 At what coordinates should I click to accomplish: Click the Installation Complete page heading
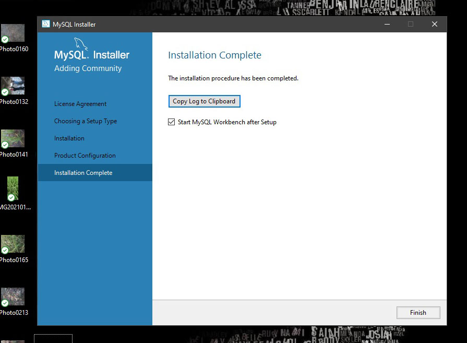[214, 55]
